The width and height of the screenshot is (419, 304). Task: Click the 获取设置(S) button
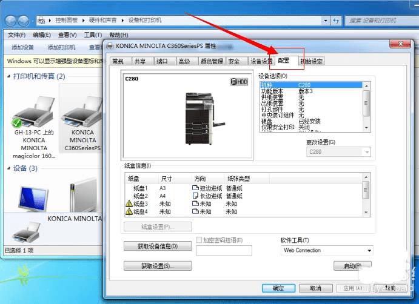click(158, 266)
